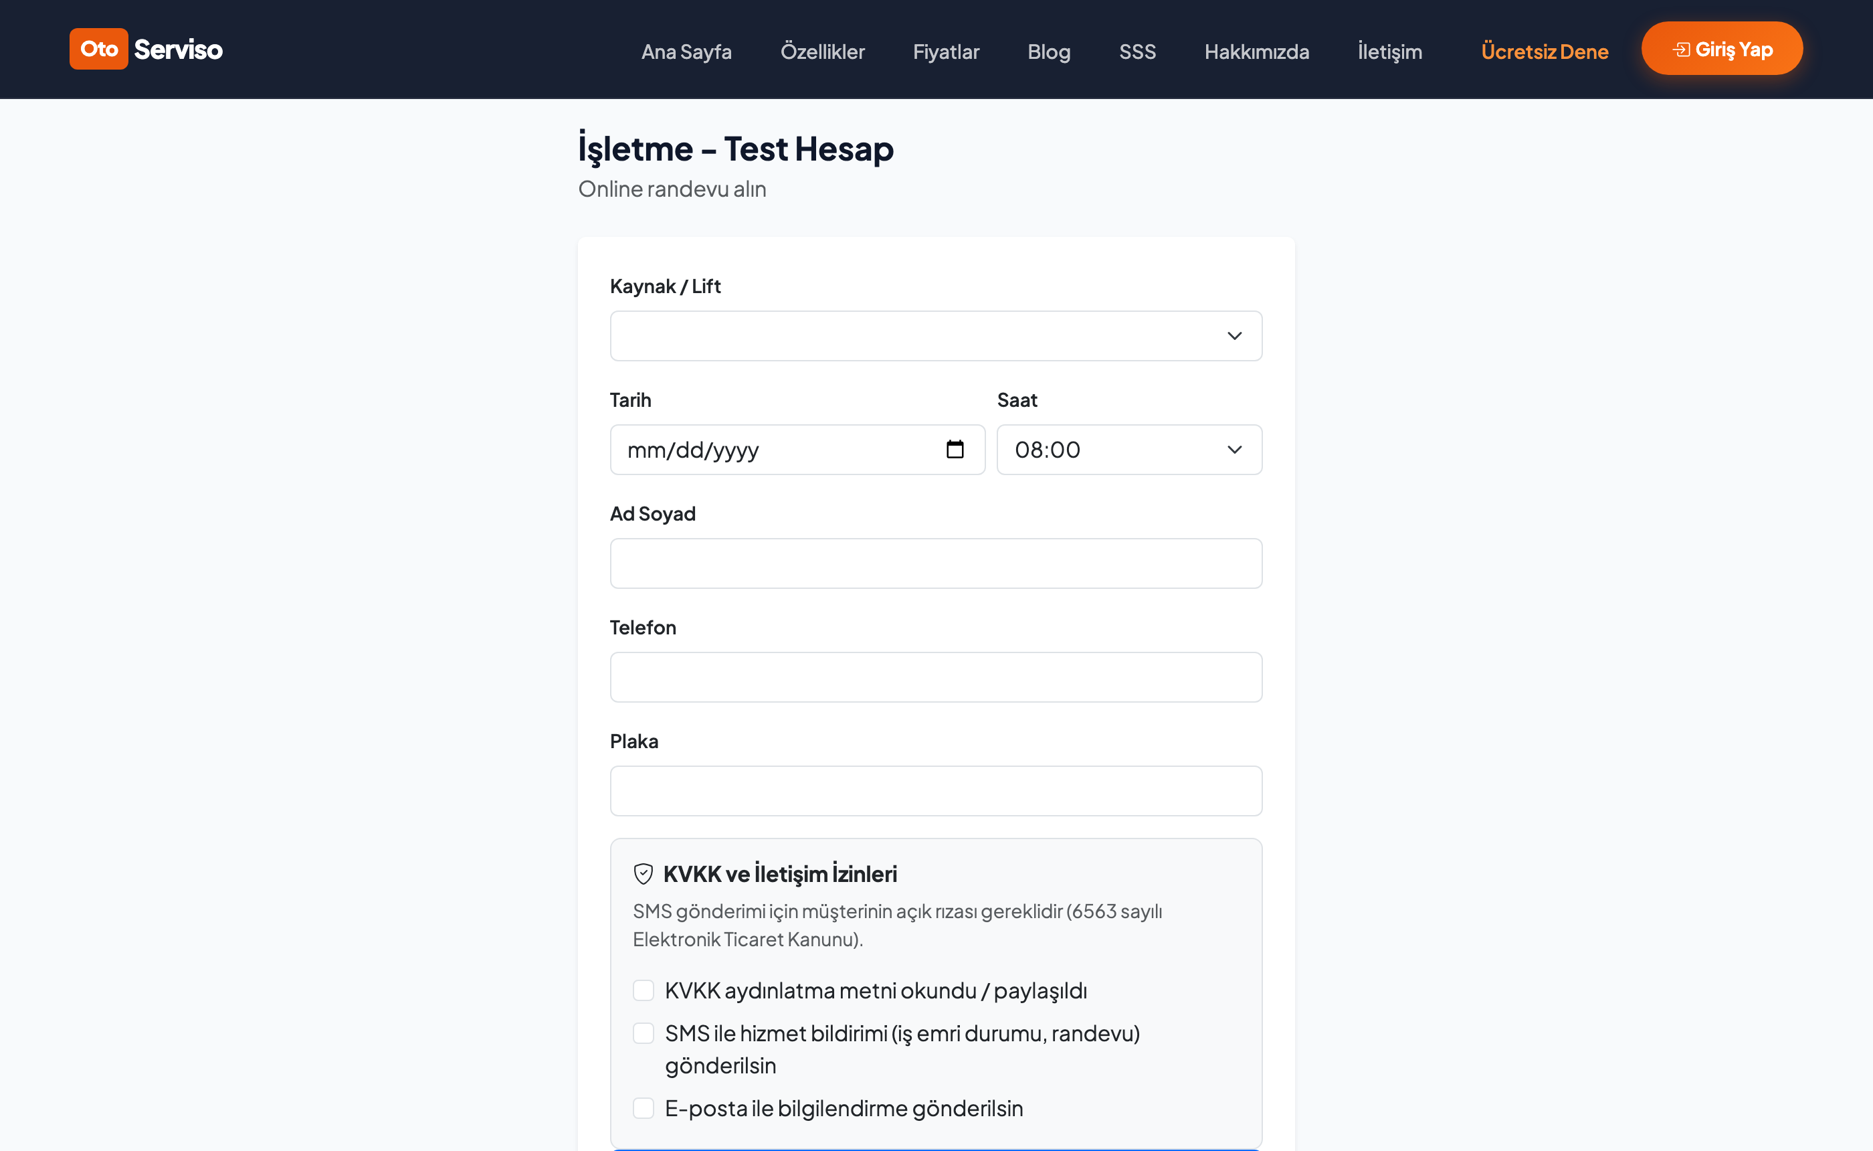Focus the Ad Soyad input field
Screen dimensions: 1873x1151
pos(936,563)
